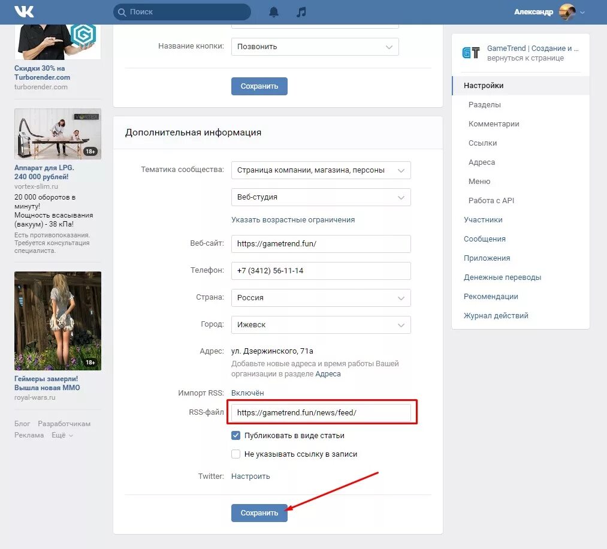Open Приложения in sidebar
The height and width of the screenshot is (549, 607).
487,258
